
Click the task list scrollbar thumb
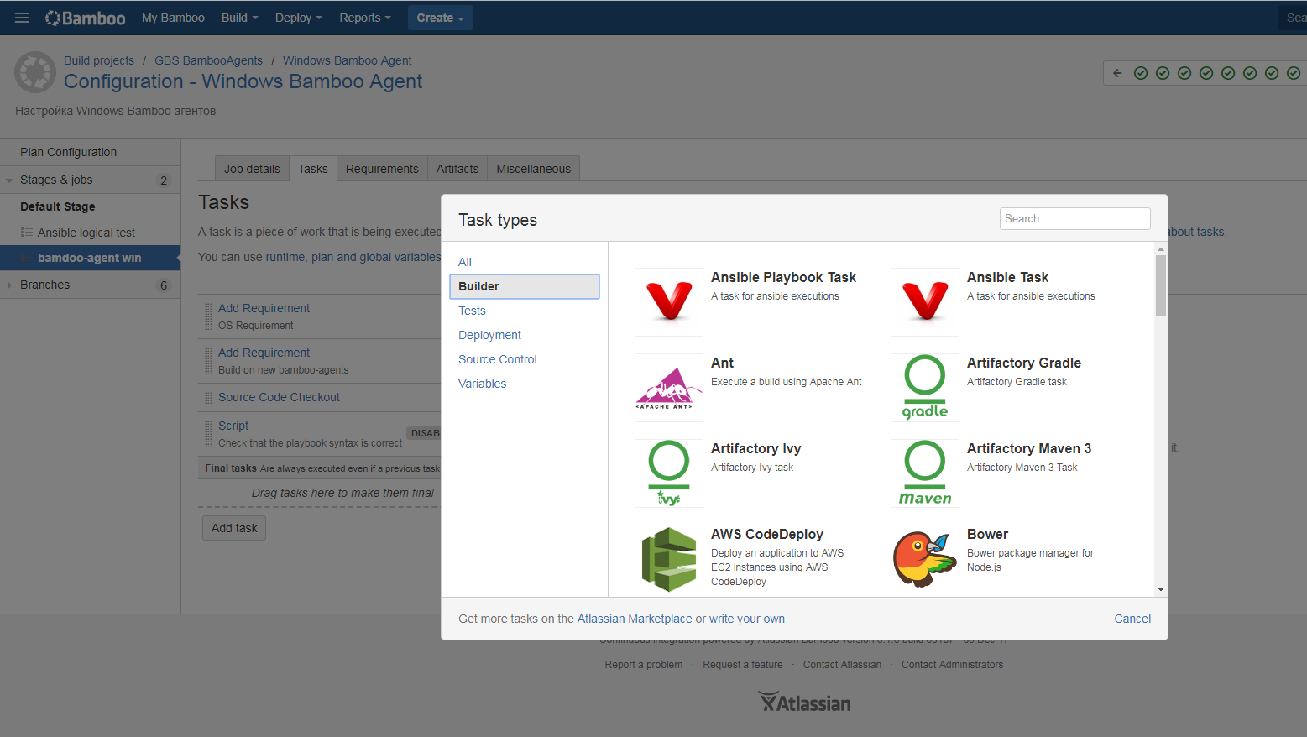click(x=1161, y=285)
